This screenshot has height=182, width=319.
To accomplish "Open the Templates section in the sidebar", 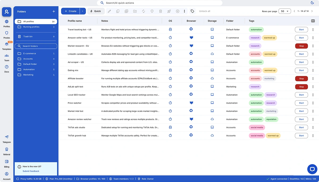I will point(6,45).
